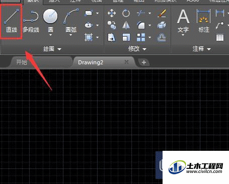Screen dimensions: 229x184
Task: Expand the Array tool dropdown arrow
Action: (x=149, y=37)
